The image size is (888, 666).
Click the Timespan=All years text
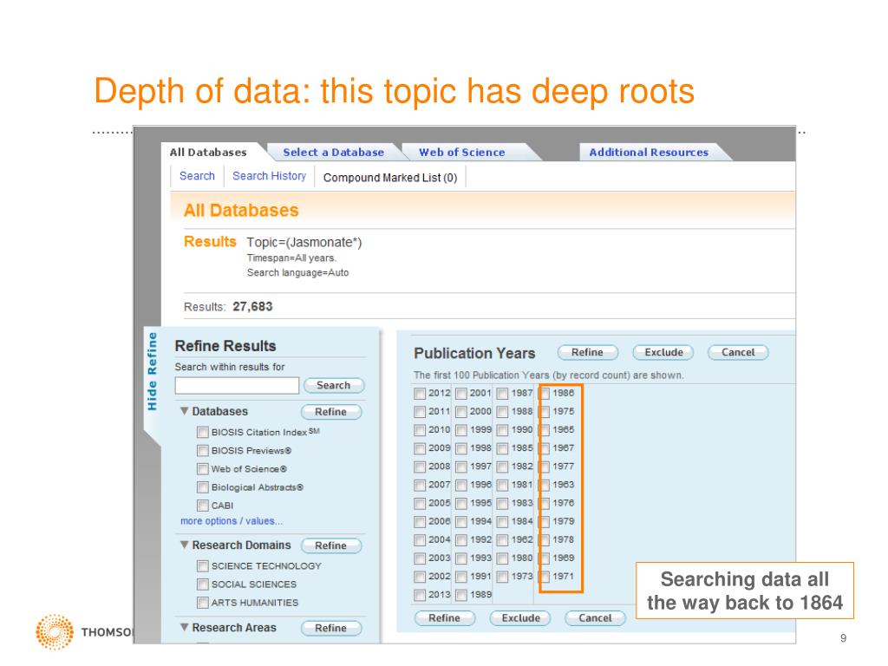point(291,258)
